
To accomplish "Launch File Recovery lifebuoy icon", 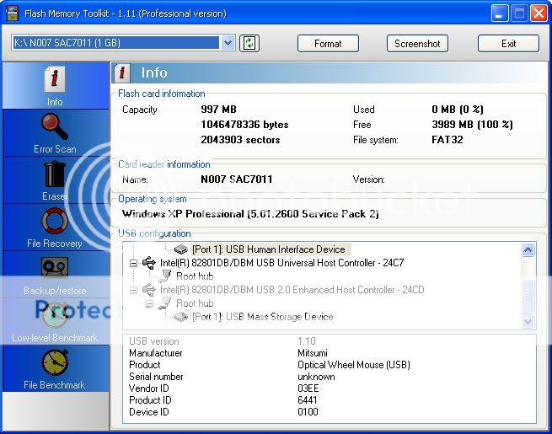I will click(x=55, y=222).
